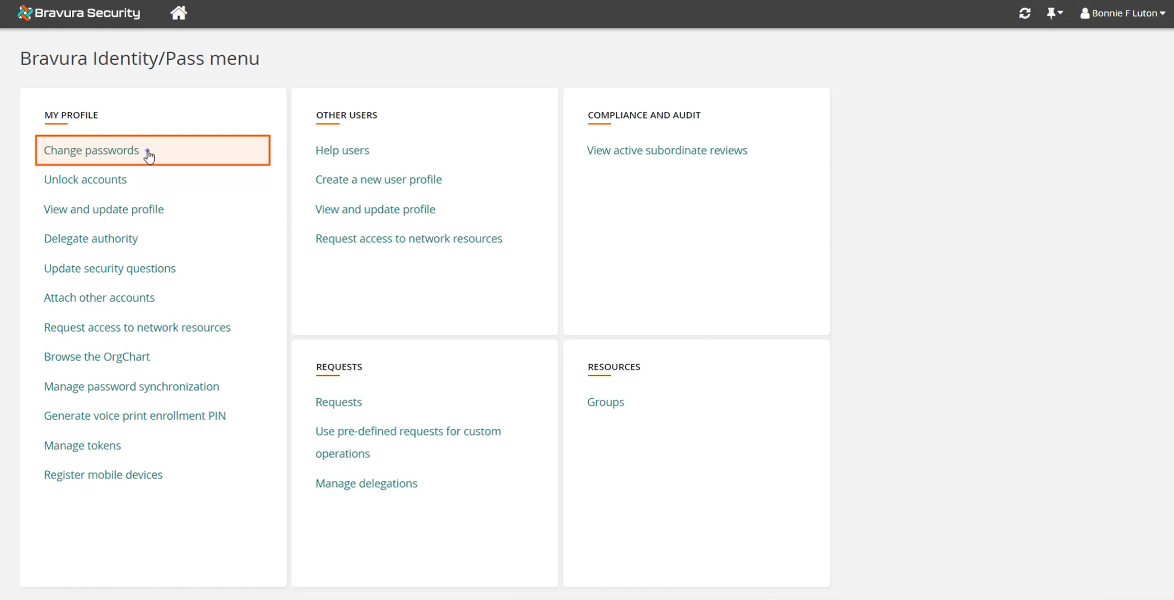
Task: Go to Delegate authority
Action: click(91, 239)
